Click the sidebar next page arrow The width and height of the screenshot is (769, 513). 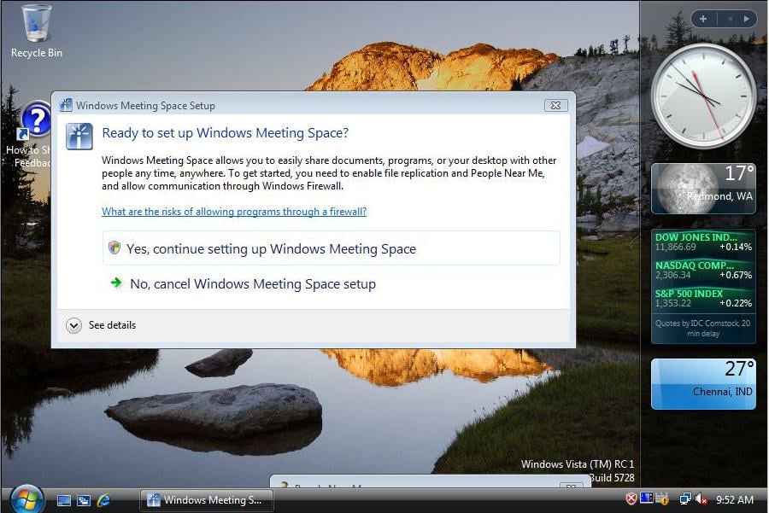(747, 19)
